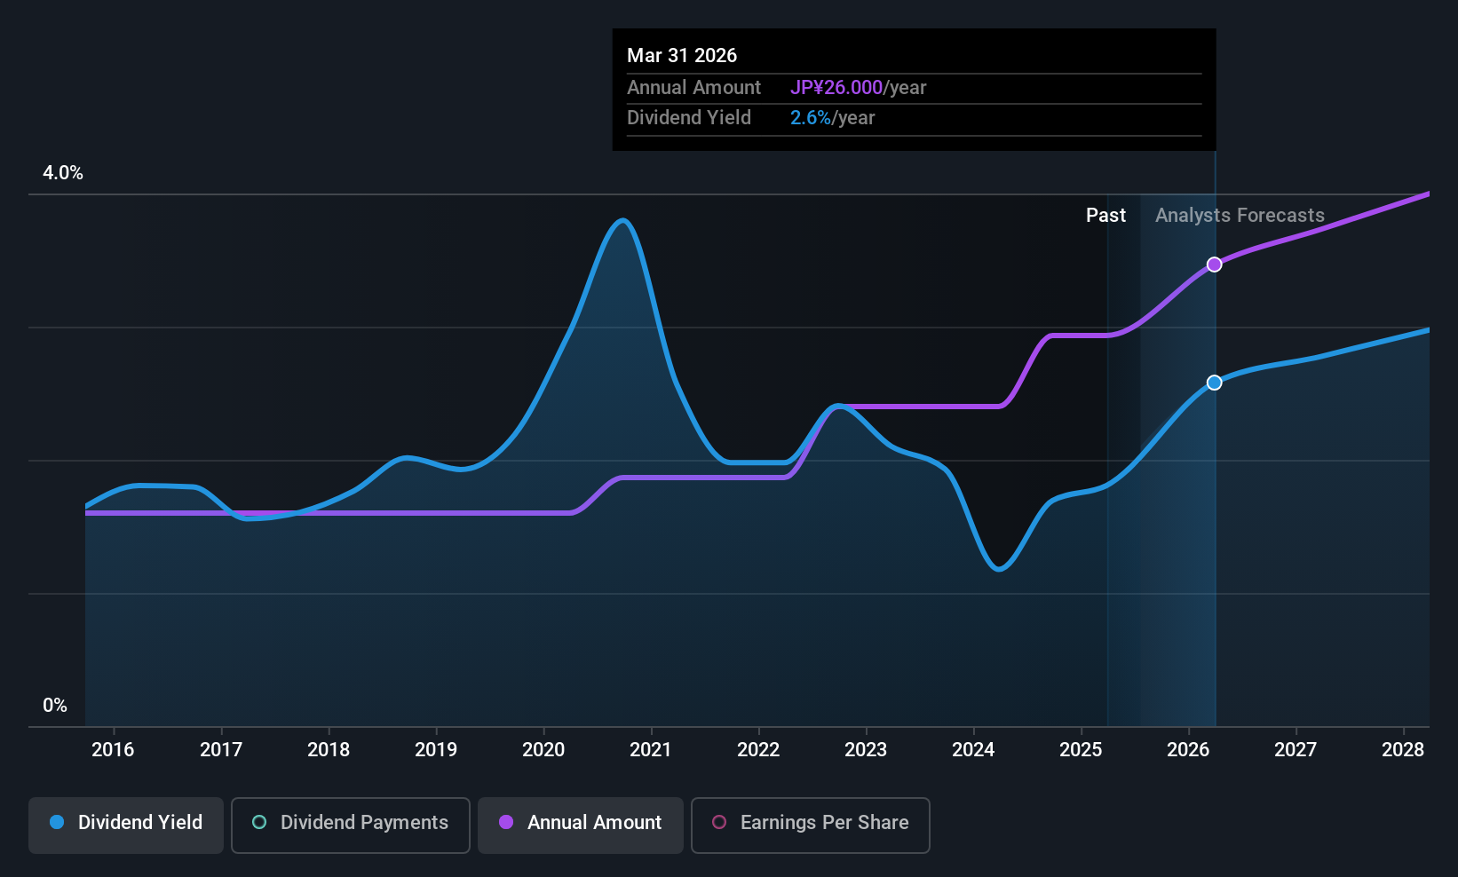Click the Annual Amount tooltip row label
Viewport: 1458px width, 877px height.
(x=693, y=88)
